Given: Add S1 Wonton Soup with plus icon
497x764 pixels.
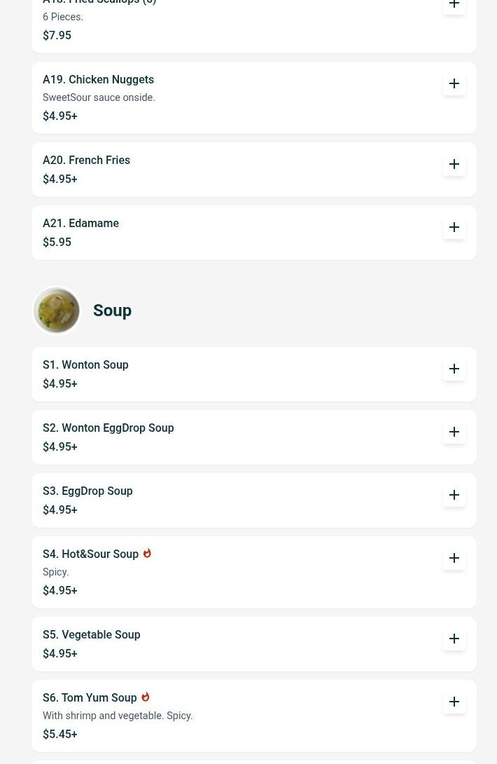Looking at the screenshot, I should click(x=454, y=369).
